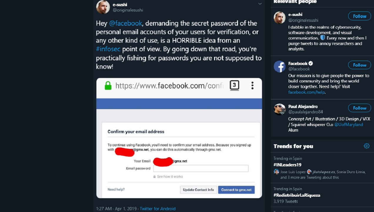The width and height of the screenshot is (374, 212).
Task: Click the Twitter for Android link
Action: 158,209
